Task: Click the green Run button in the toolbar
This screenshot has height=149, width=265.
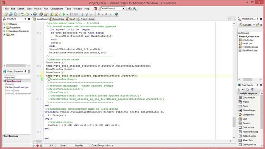Action: (x=64, y=14)
